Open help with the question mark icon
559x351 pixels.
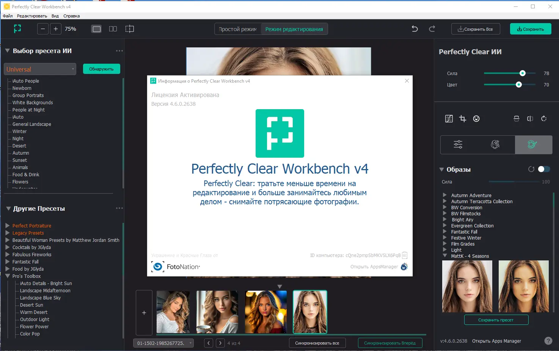[548, 341]
